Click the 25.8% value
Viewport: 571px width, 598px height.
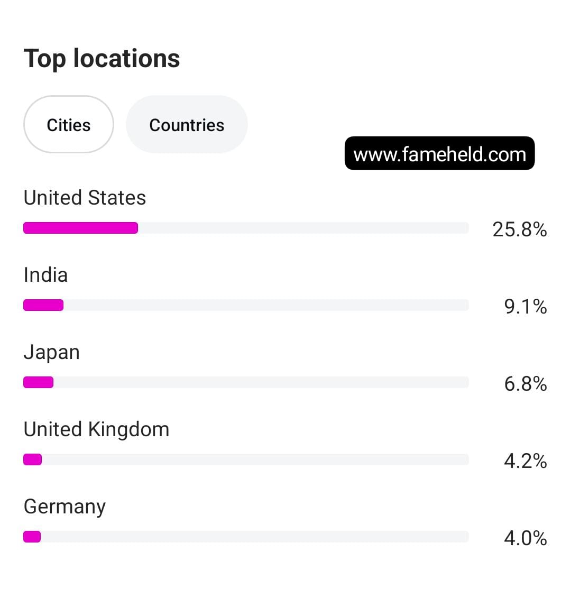point(519,229)
